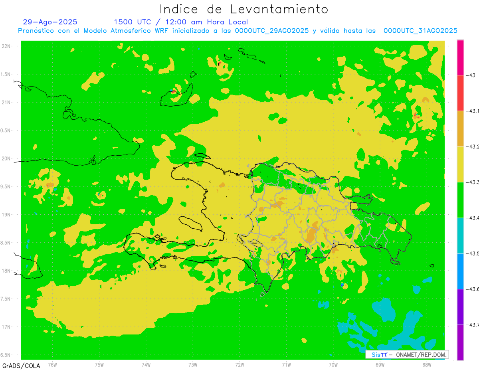
Task: Click the "74W" longitude label
Action: click(x=146, y=364)
